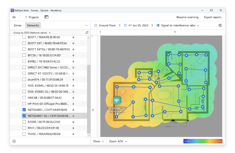Image resolution: width=235 pixels, height=153 pixels.
Task: Expand the chevron after #1 Jun 05, 2023
Action: [x=152, y=25]
